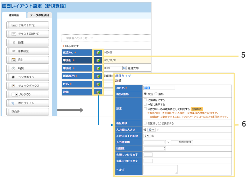
Task: Select the 無効 radio button
Action: 156,94
